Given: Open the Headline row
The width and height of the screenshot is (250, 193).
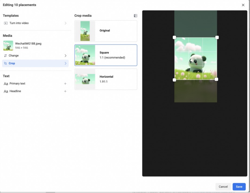Looking at the screenshot, I should click(x=35, y=91).
